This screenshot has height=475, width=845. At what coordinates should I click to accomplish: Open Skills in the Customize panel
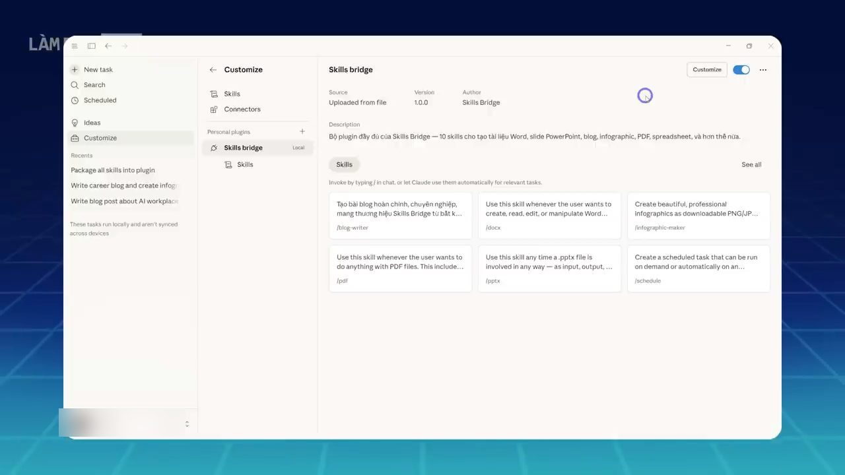click(x=257, y=94)
